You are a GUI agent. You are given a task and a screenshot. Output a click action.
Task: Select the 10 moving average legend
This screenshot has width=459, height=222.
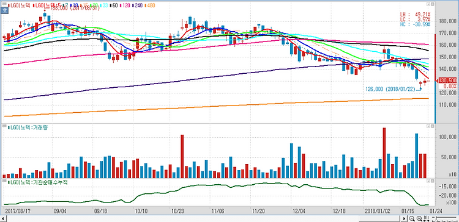pos(74,5)
